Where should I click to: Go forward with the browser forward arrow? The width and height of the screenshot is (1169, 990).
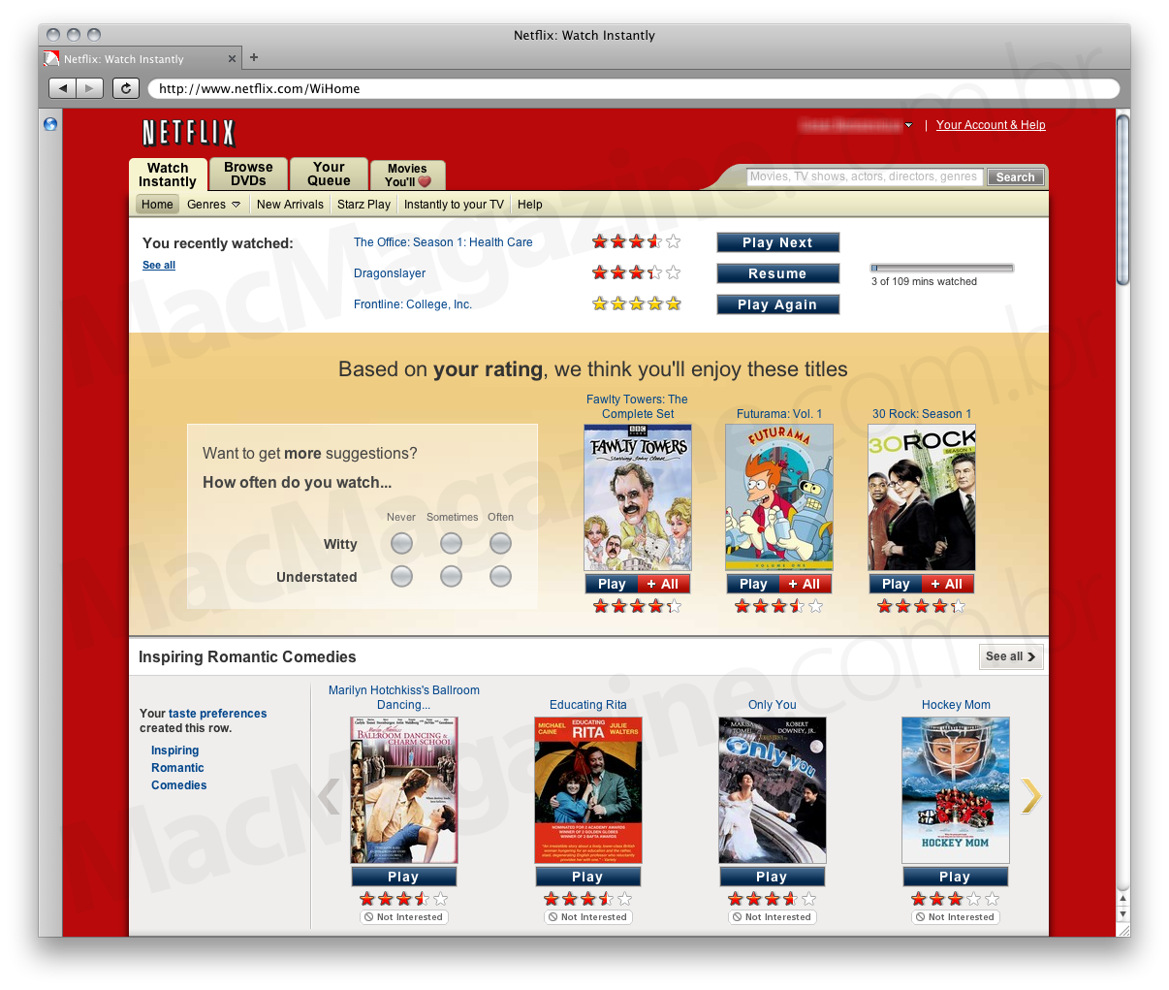[90, 88]
